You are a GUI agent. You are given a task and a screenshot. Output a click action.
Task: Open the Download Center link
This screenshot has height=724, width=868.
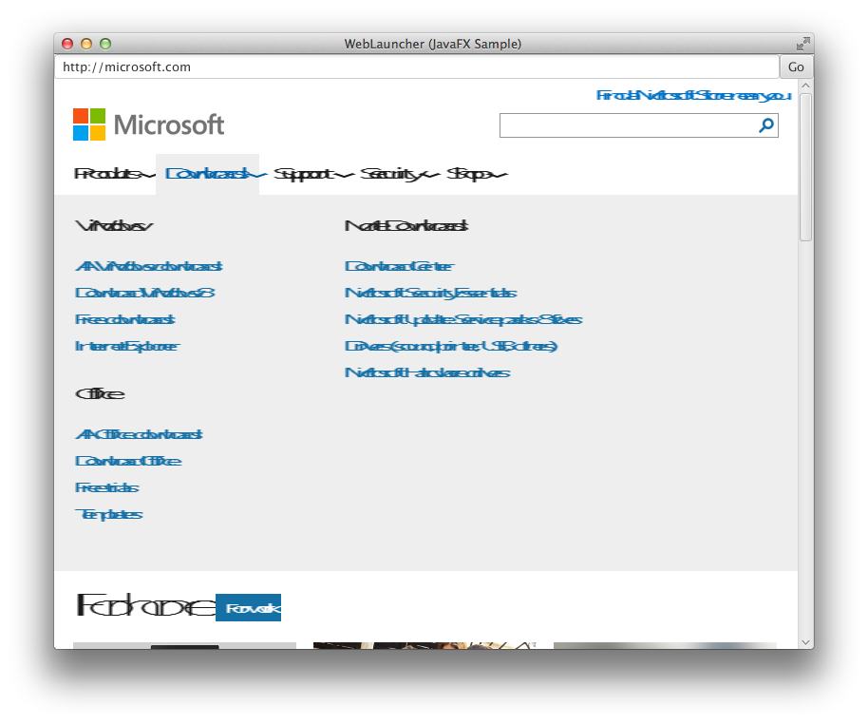[x=399, y=266]
